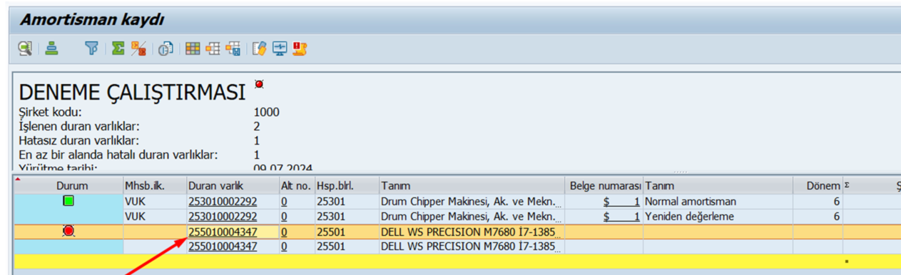Click the pencil and notepad toolbar icon

click(260, 48)
